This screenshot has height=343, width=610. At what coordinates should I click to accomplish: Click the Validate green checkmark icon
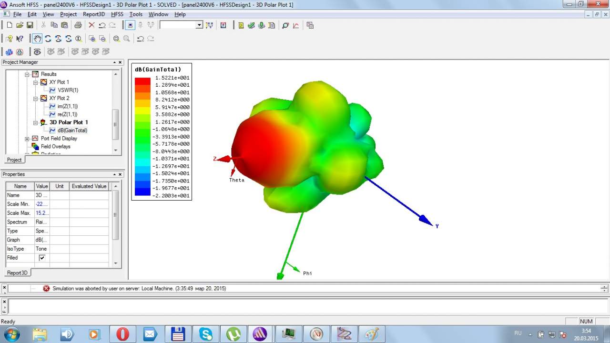point(251,25)
